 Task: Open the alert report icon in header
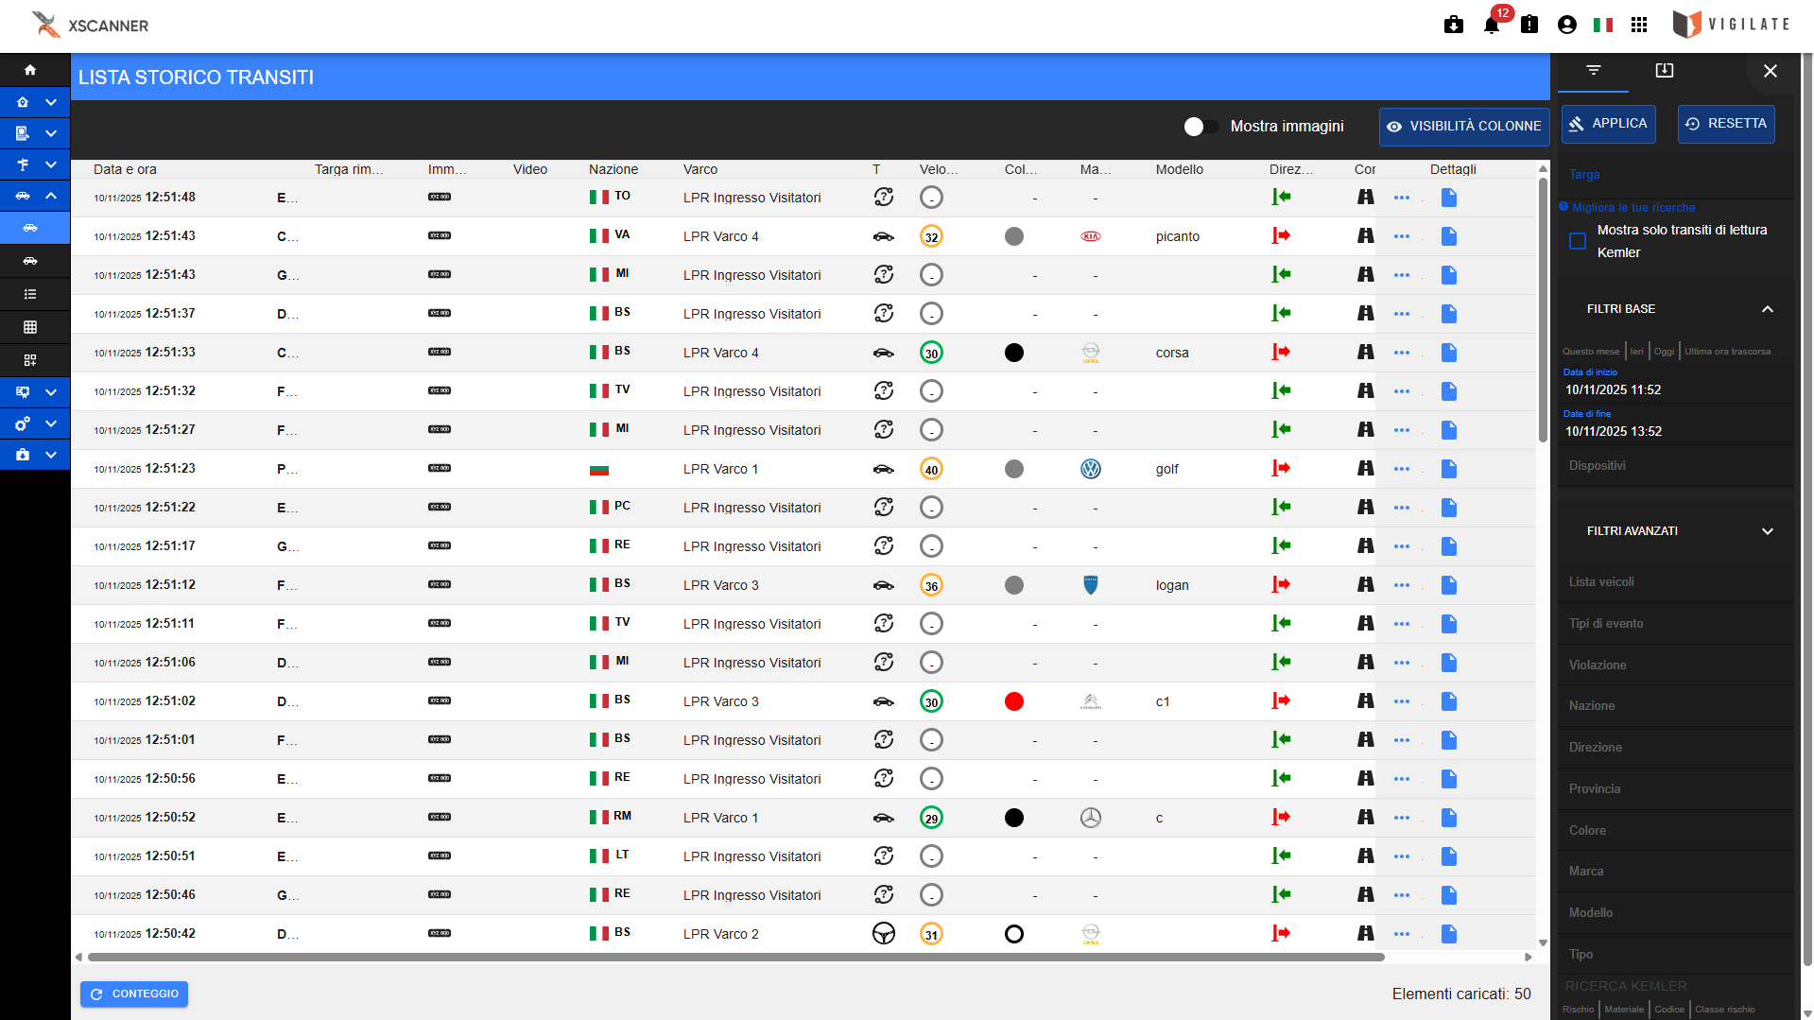tap(1529, 25)
